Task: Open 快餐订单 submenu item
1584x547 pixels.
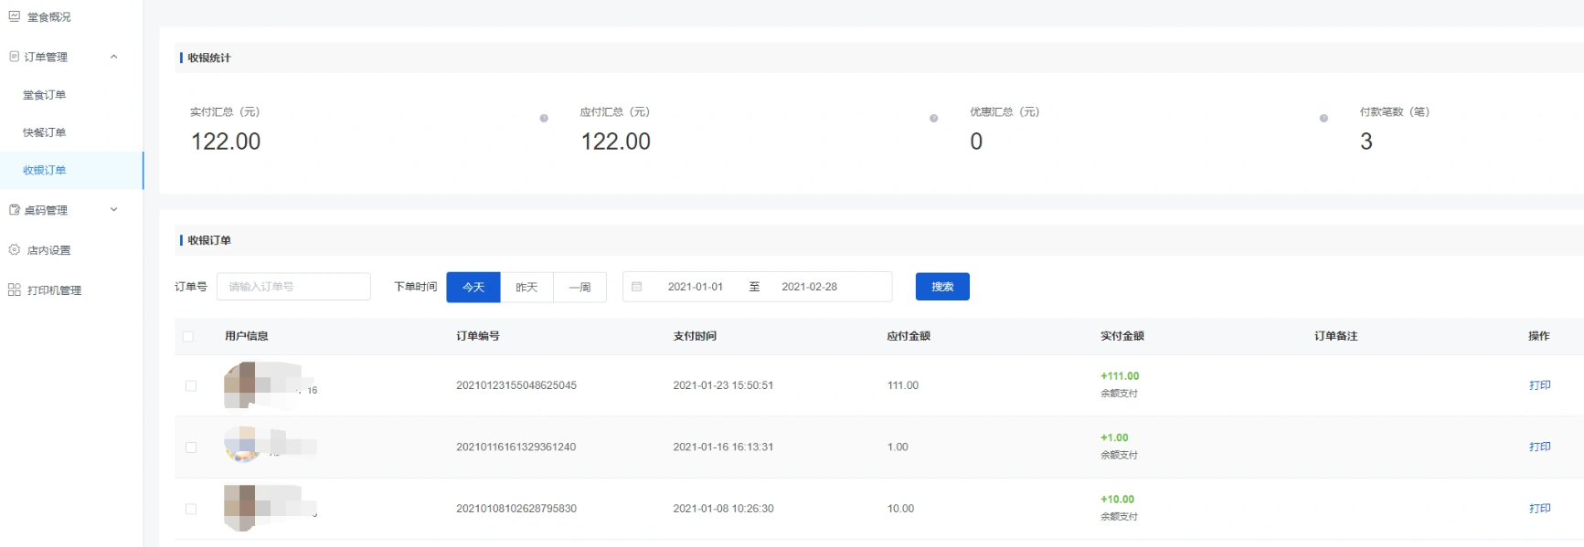Action: (x=44, y=132)
